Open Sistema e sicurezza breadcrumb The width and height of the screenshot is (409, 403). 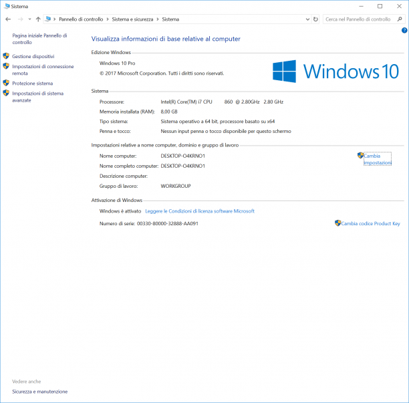tap(132, 19)
